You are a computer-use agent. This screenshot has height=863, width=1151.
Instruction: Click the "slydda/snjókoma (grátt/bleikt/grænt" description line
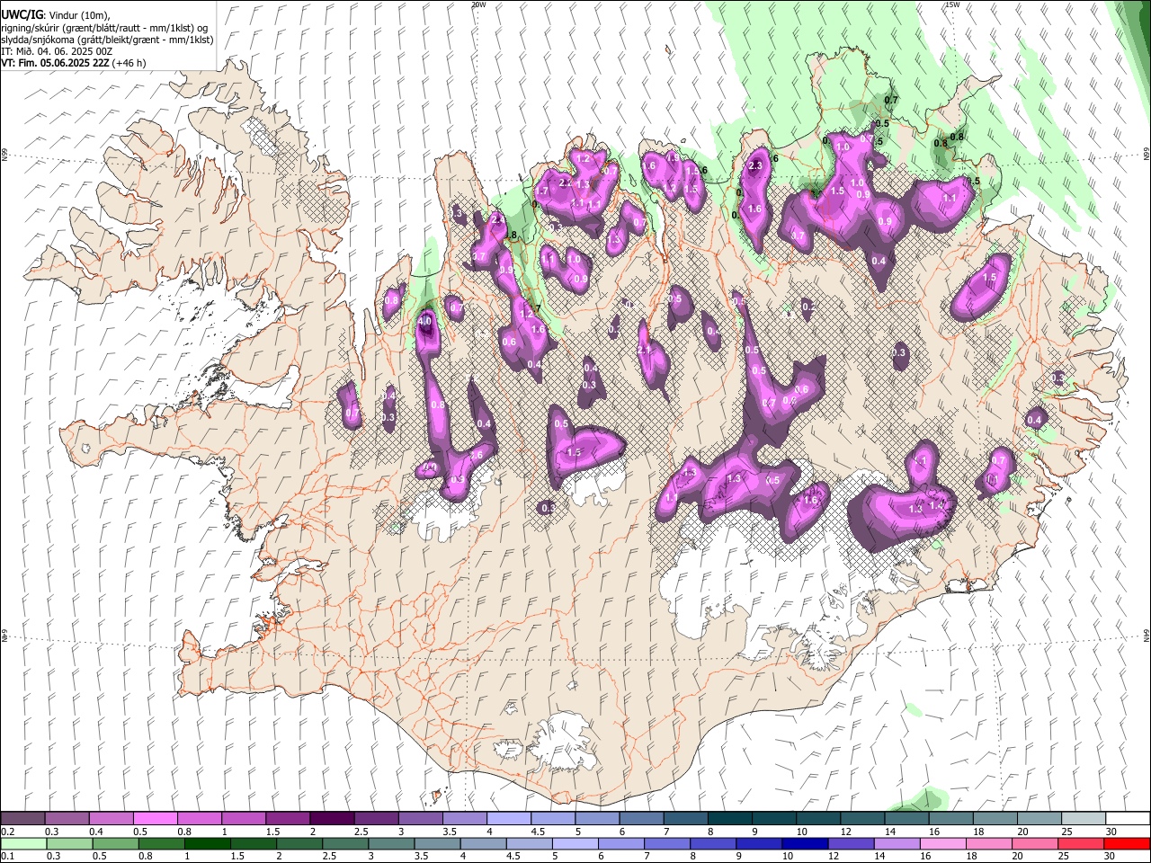pyautogui.click(x=107, y=40)
